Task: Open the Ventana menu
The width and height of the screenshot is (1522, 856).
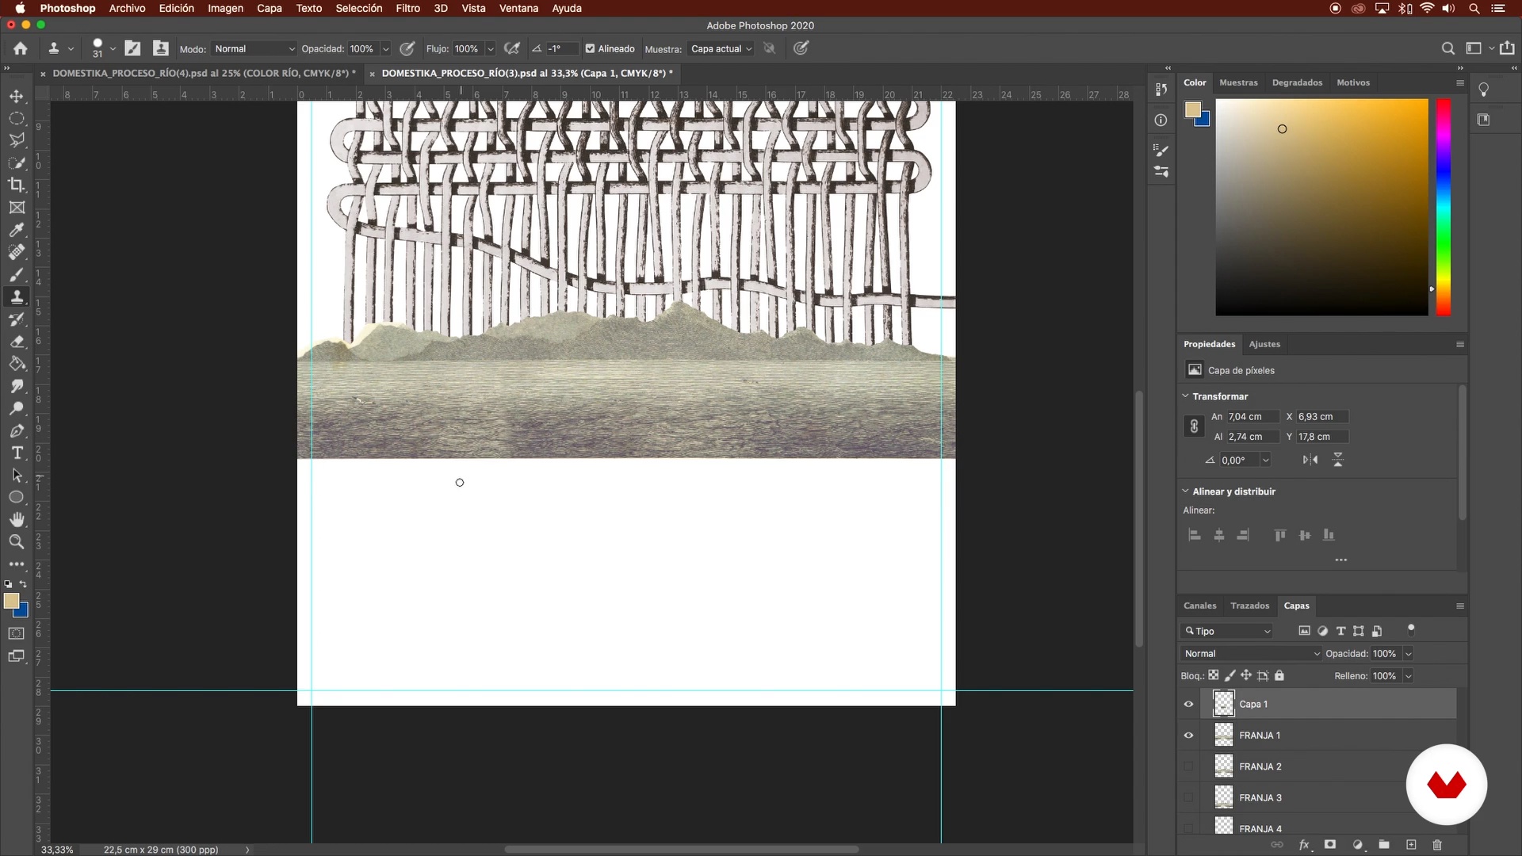Action: (518, 8)
